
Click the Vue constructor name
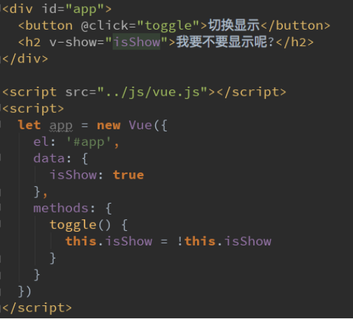click(140, 125)
